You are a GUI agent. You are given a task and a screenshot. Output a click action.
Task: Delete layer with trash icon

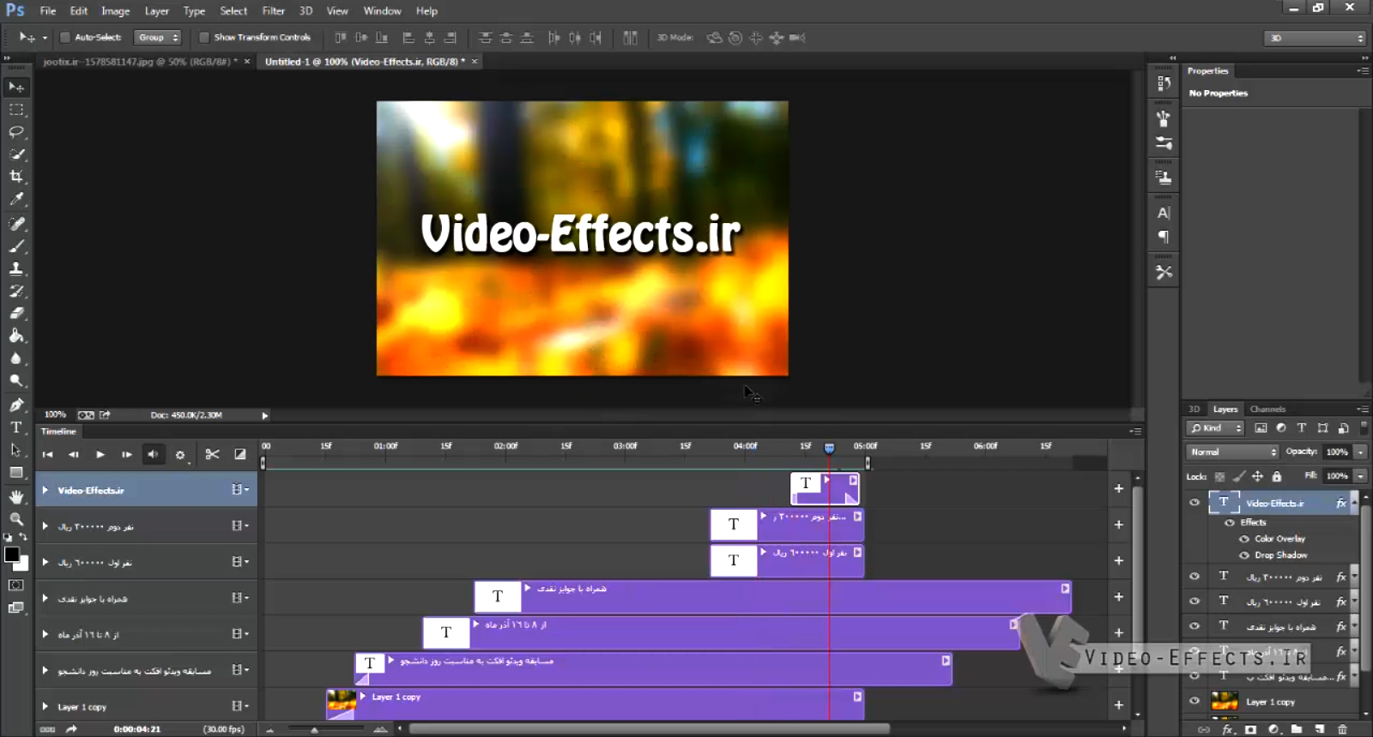[x=1343, y=729]
